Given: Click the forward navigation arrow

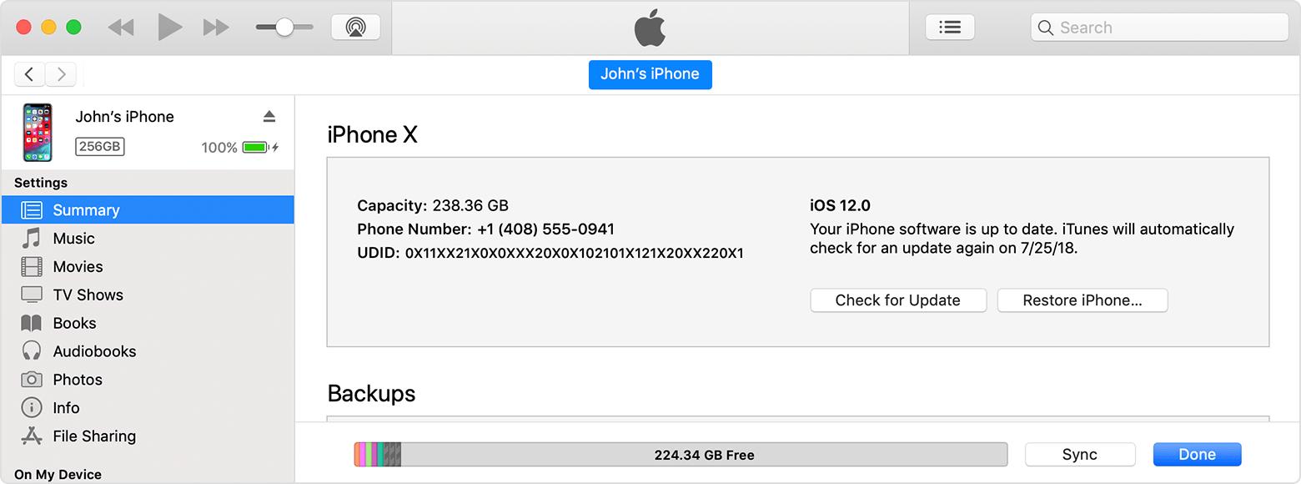Looking at the screenshot, I should [60, 74].
